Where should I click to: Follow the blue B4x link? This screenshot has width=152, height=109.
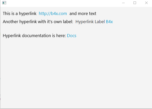[x=109, y=22]
